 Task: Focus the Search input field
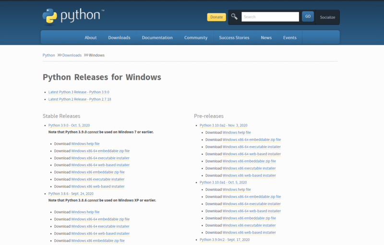pyautogui.click(x=270, y=17)
